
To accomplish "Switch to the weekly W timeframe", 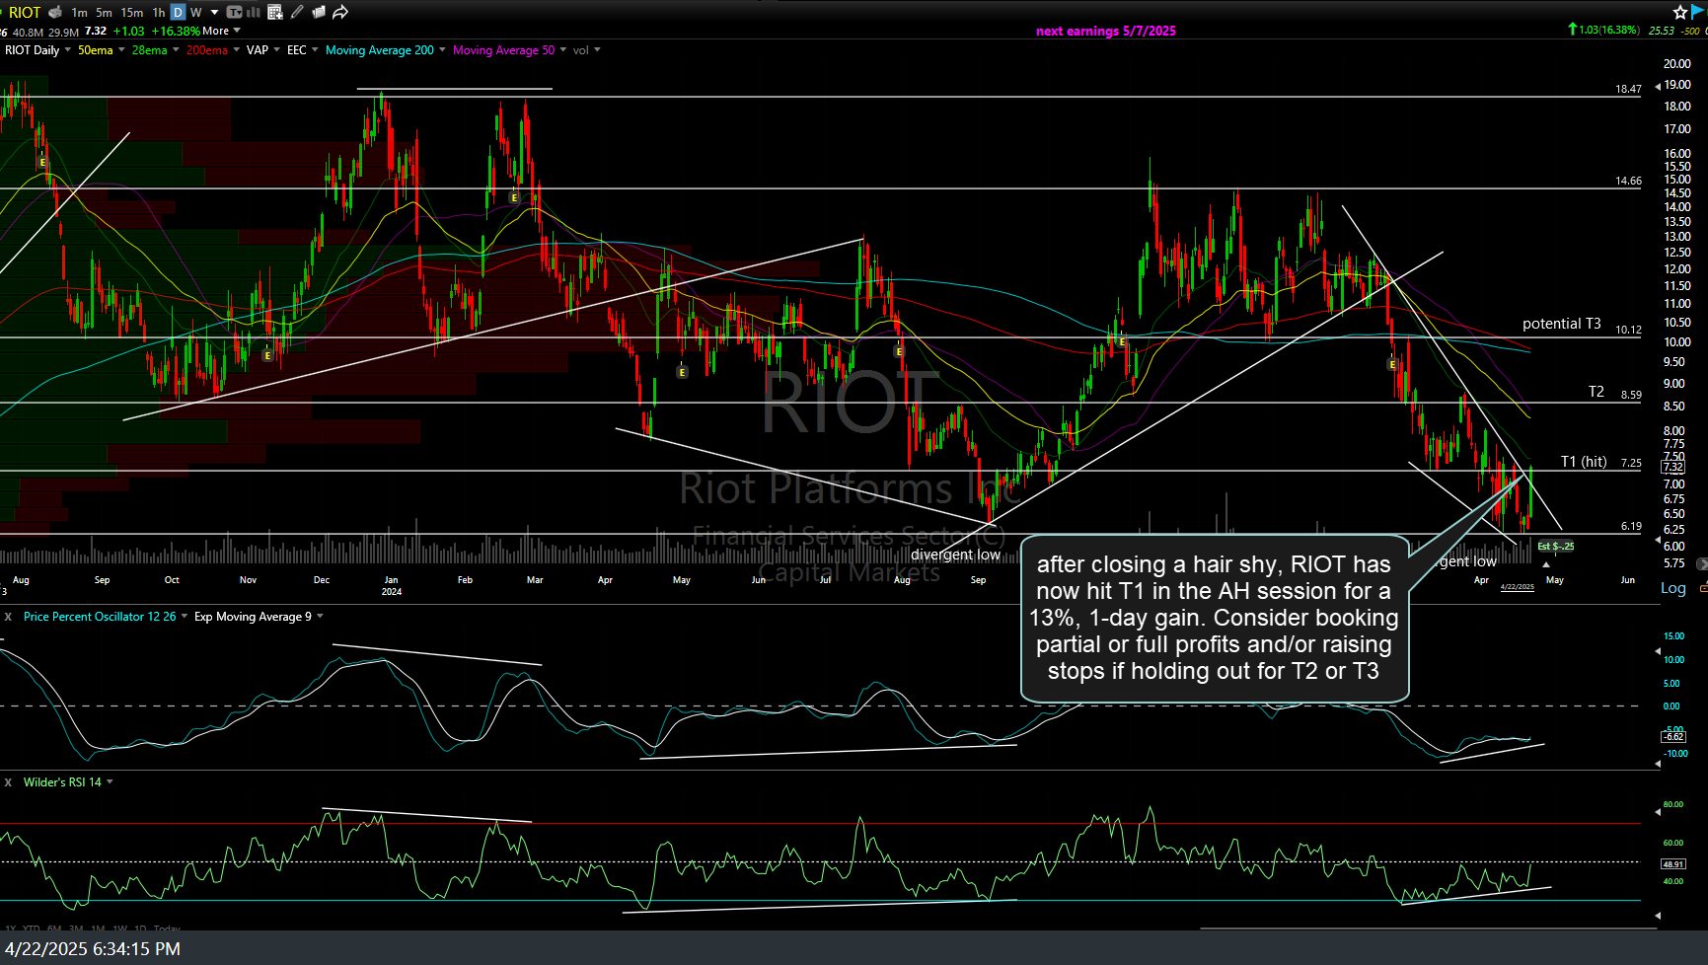I will click(x=195, y=12).
